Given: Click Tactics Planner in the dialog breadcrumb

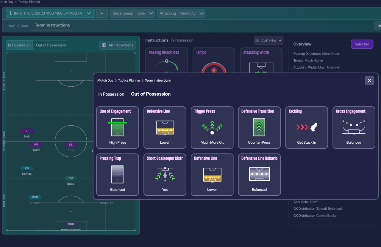Looking at the screenshot, I should click(x=129, y=80).
